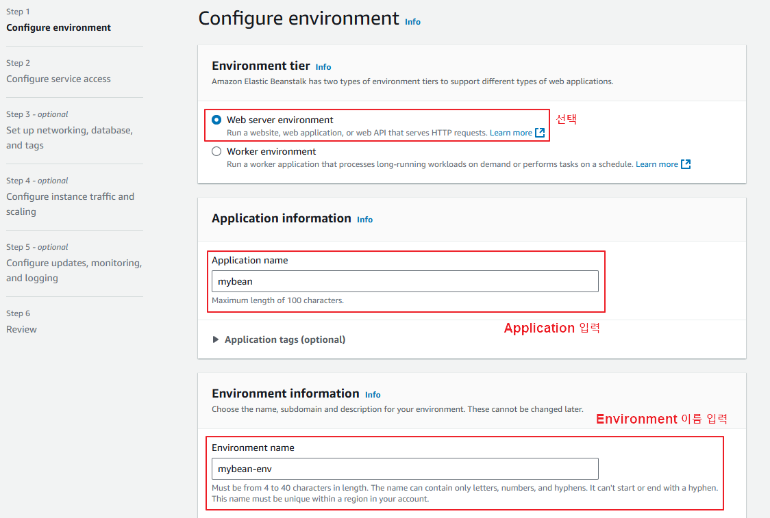Expand the Application tags (optional) section
This screenshot has height=518, width=770.
pos(284,339)
